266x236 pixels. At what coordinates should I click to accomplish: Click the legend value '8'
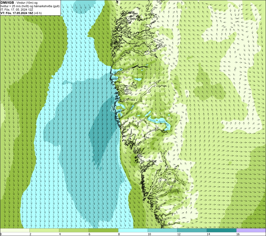coord(119,234)
